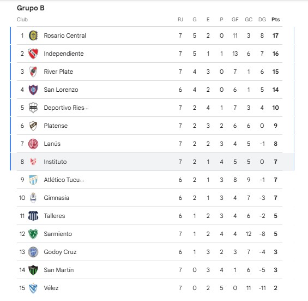Open the Gimnasia team name
Screen dimensions: 308x301
coord(57,198)
